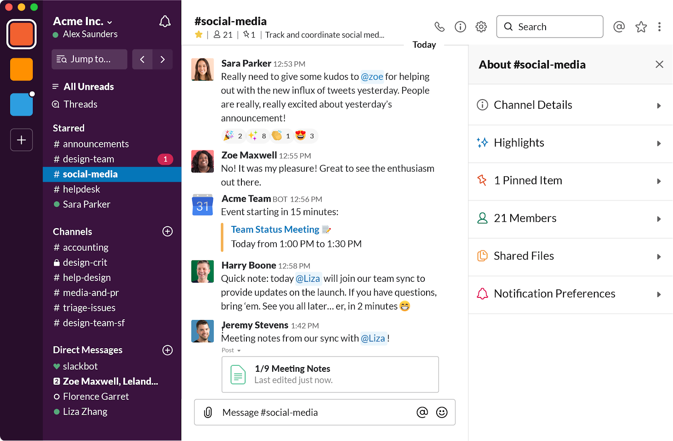Select #accounting channel
The image size is (673, 441).
pos(112,247)
